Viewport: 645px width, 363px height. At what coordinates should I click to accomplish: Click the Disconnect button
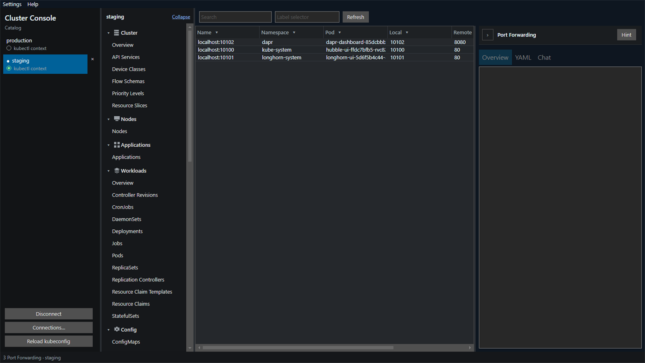click(48, 314)
